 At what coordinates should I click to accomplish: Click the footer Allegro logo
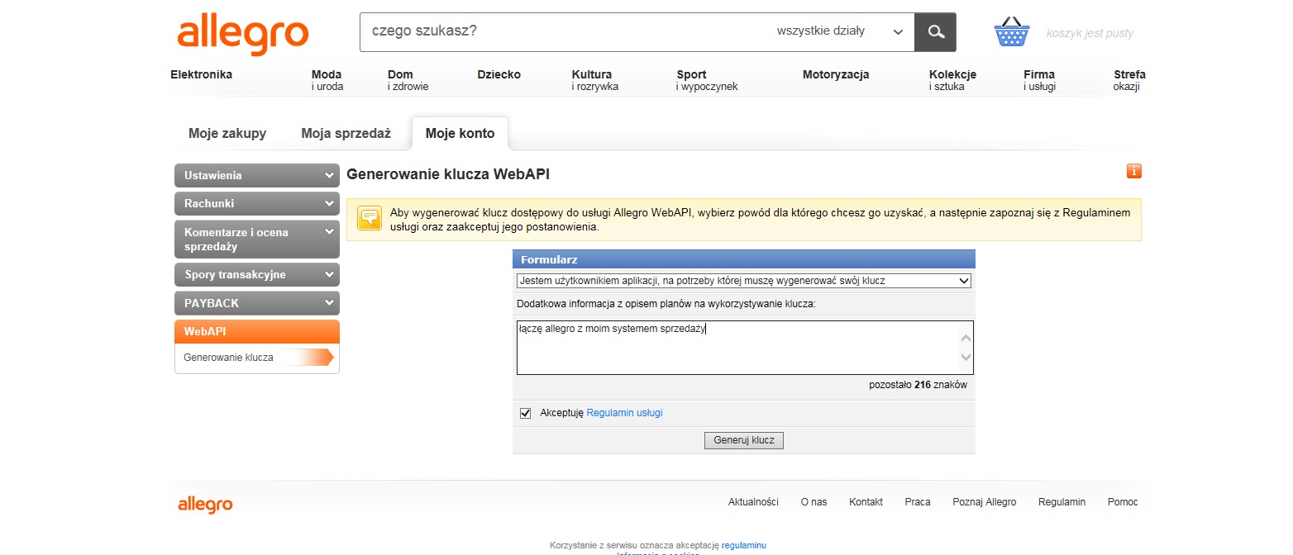click(205, 504)
